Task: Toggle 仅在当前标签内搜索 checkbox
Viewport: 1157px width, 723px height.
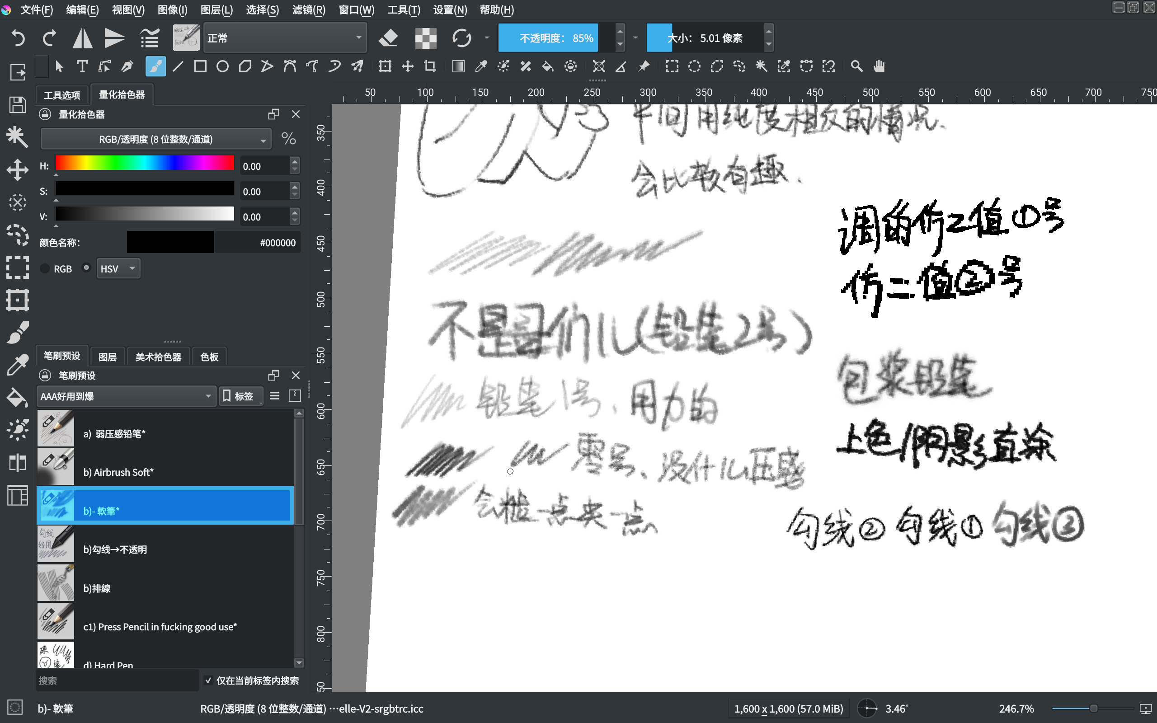Action: pos(208,680)
